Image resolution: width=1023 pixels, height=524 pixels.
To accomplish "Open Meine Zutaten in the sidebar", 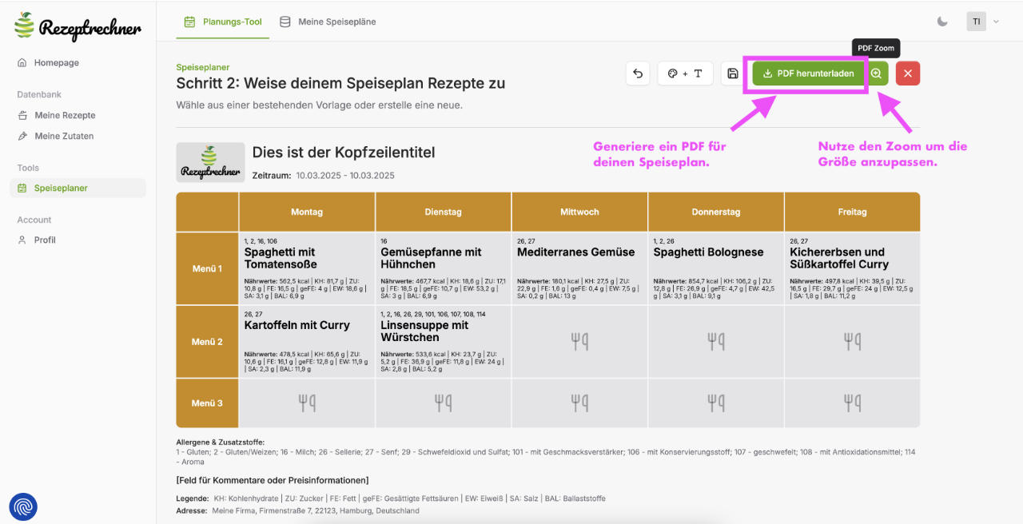I will pyautogui.click(x=63, y=136).
